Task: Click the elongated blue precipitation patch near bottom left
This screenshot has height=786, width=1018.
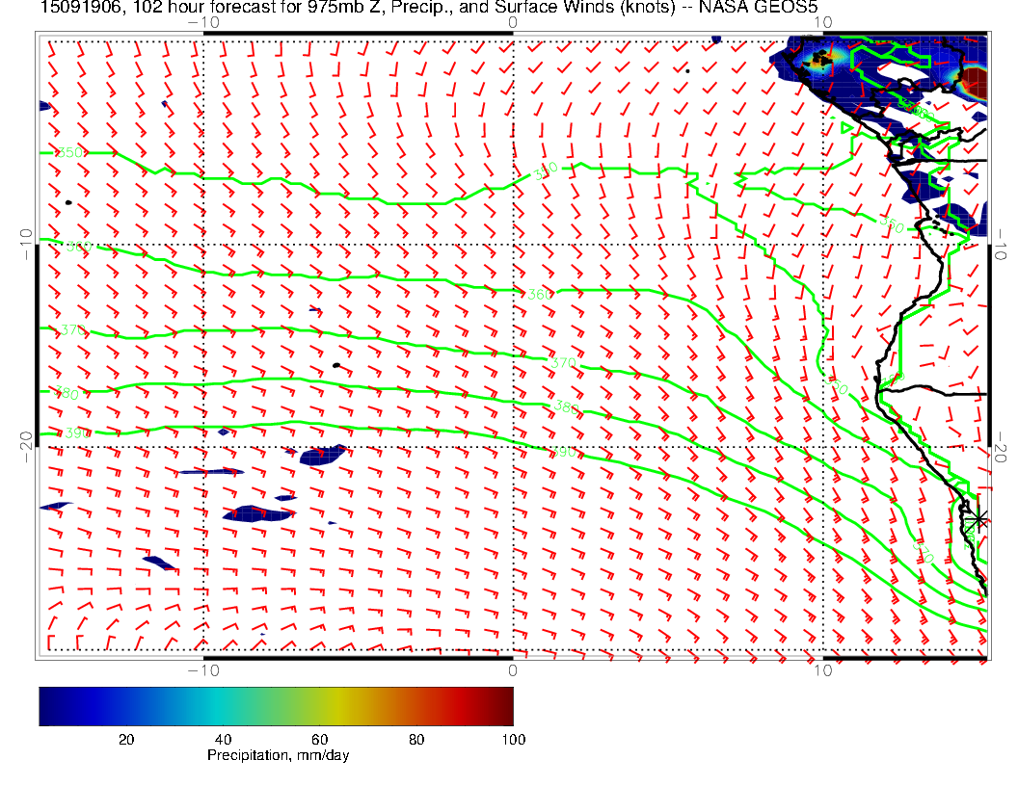Action: (159, 563)
